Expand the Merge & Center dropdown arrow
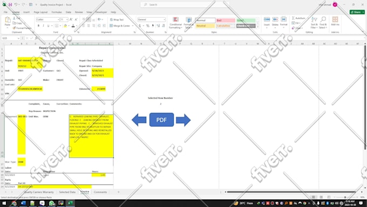The image size is (367, 207). coord(133,26)
